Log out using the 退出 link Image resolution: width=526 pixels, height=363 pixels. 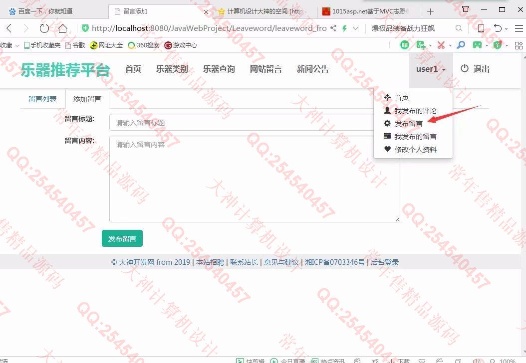(x=475, y=69)
